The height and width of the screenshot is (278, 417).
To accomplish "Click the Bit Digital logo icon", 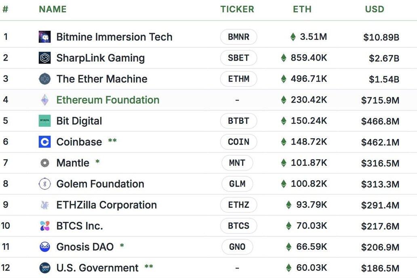I will [x=44, y=121].
